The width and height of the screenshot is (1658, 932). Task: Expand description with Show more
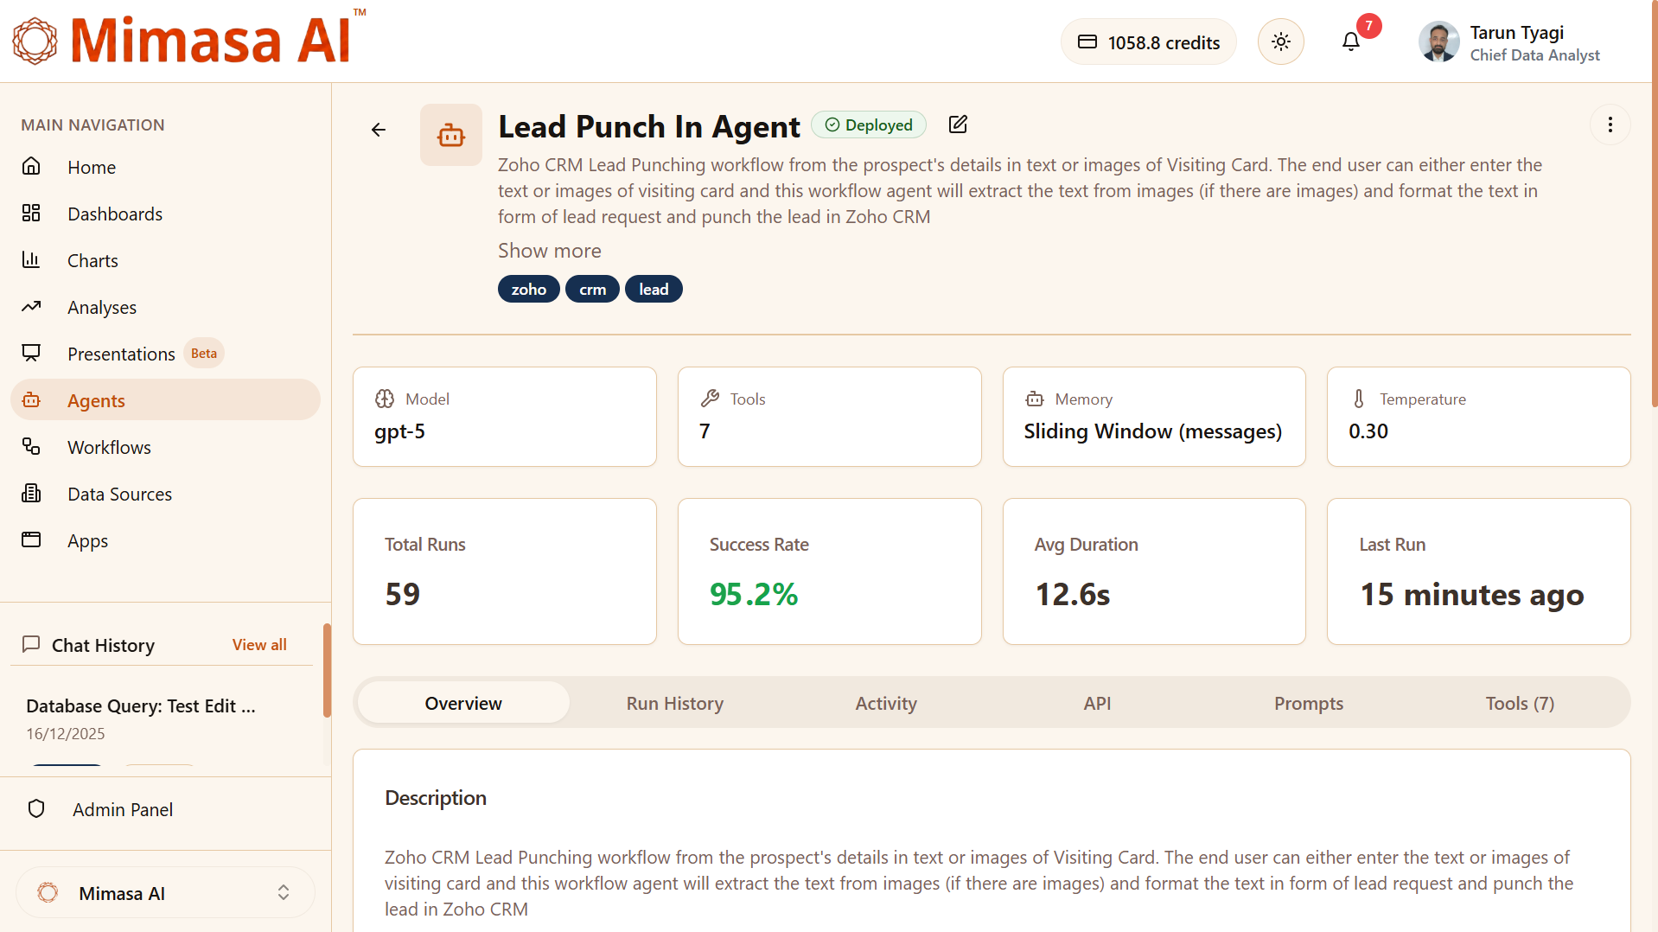[550, 251]
